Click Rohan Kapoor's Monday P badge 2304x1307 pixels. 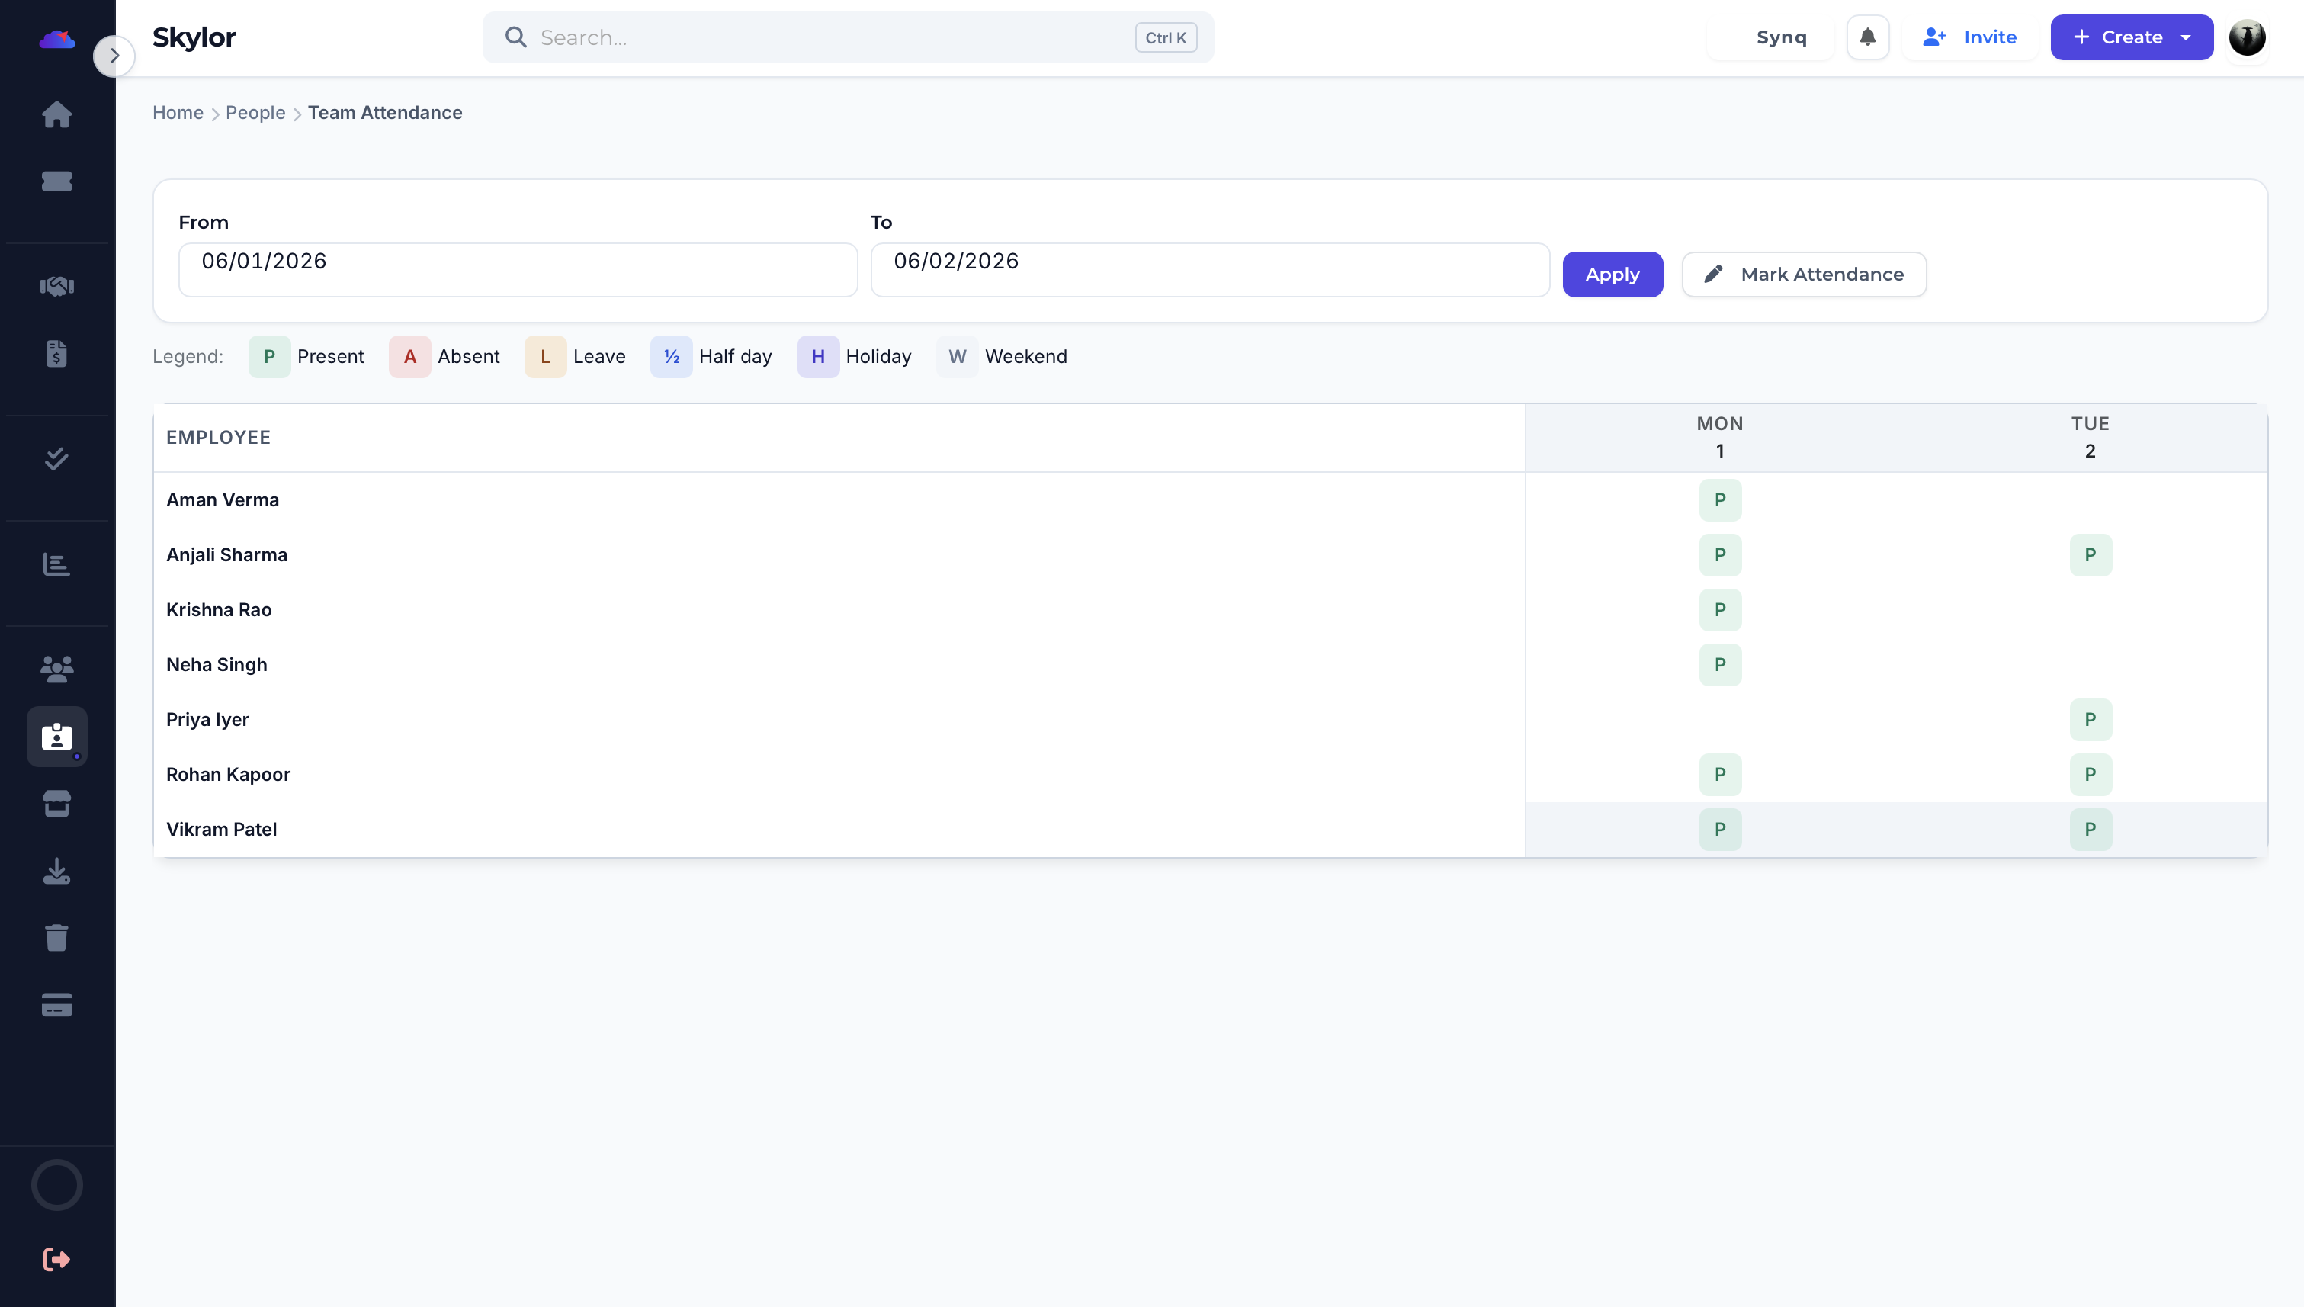[1720, 774]
